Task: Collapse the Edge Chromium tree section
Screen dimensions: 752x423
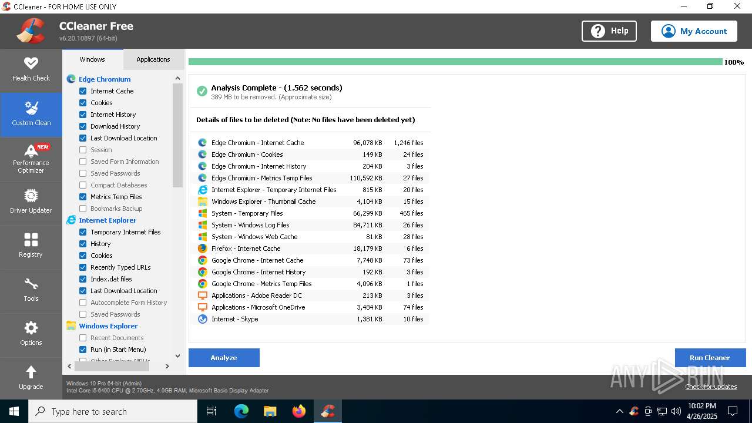Action: (x=105, y=79)
